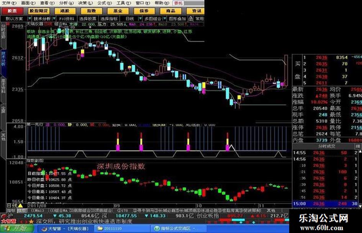Open the F10资料 toolbar item
The image size is (362, 233).
(67, 19)
